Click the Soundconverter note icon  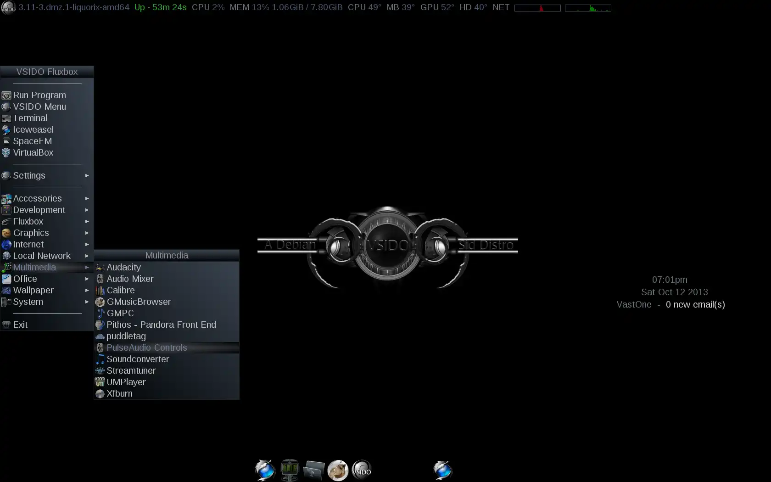(x=100, y=359)
